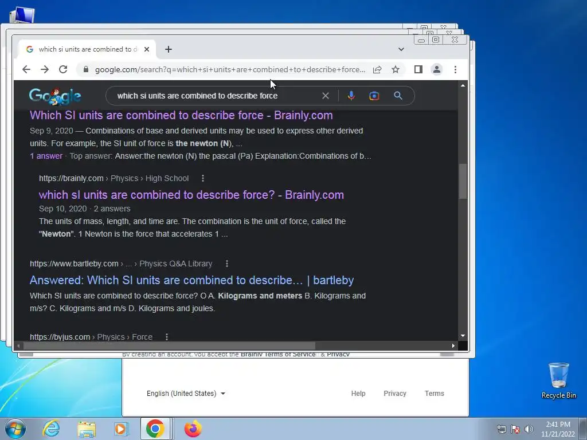
Task: Reload the Google search page
Action: pos(63,69)
